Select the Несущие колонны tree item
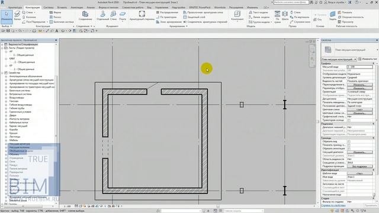 tap(20, 147)
